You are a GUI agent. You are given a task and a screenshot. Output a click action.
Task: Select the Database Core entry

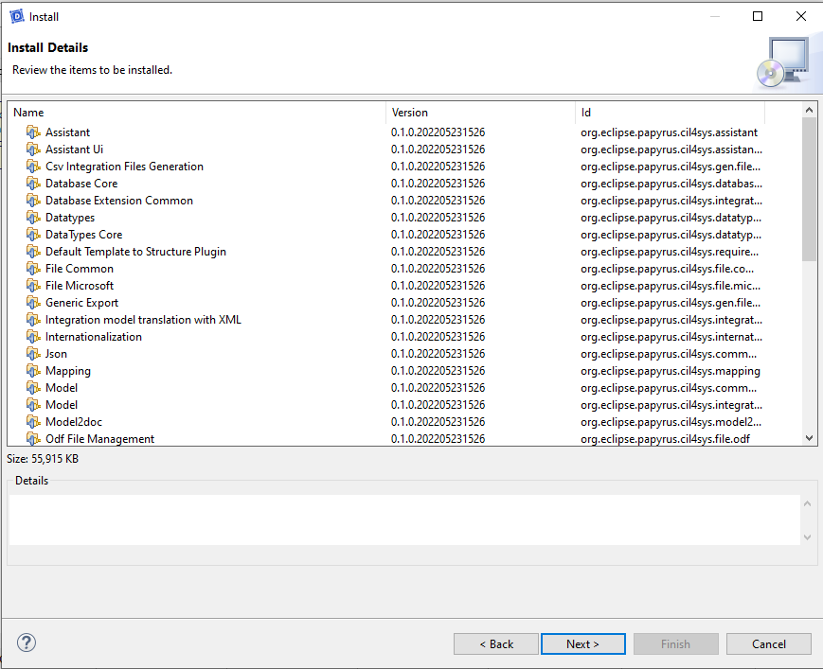pyautogui.click(x=81, y=184)
